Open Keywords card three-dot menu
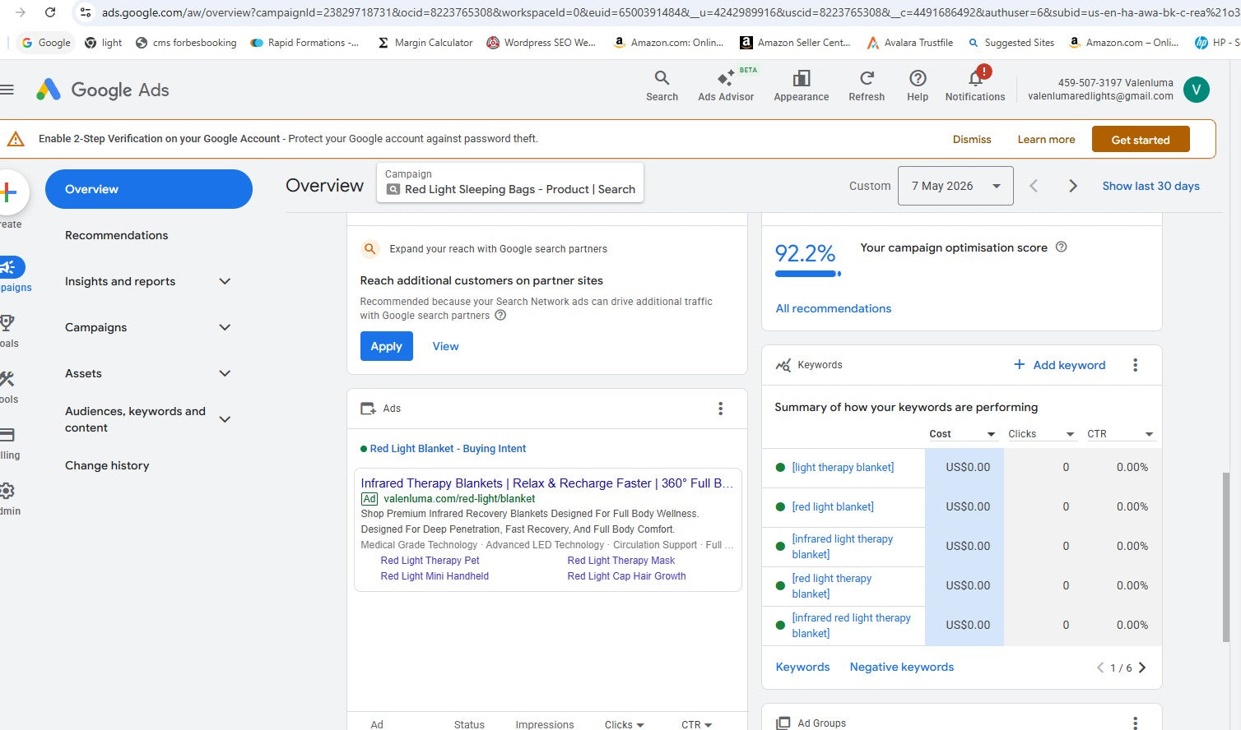1241x730 pixels. pos(1135,365)
